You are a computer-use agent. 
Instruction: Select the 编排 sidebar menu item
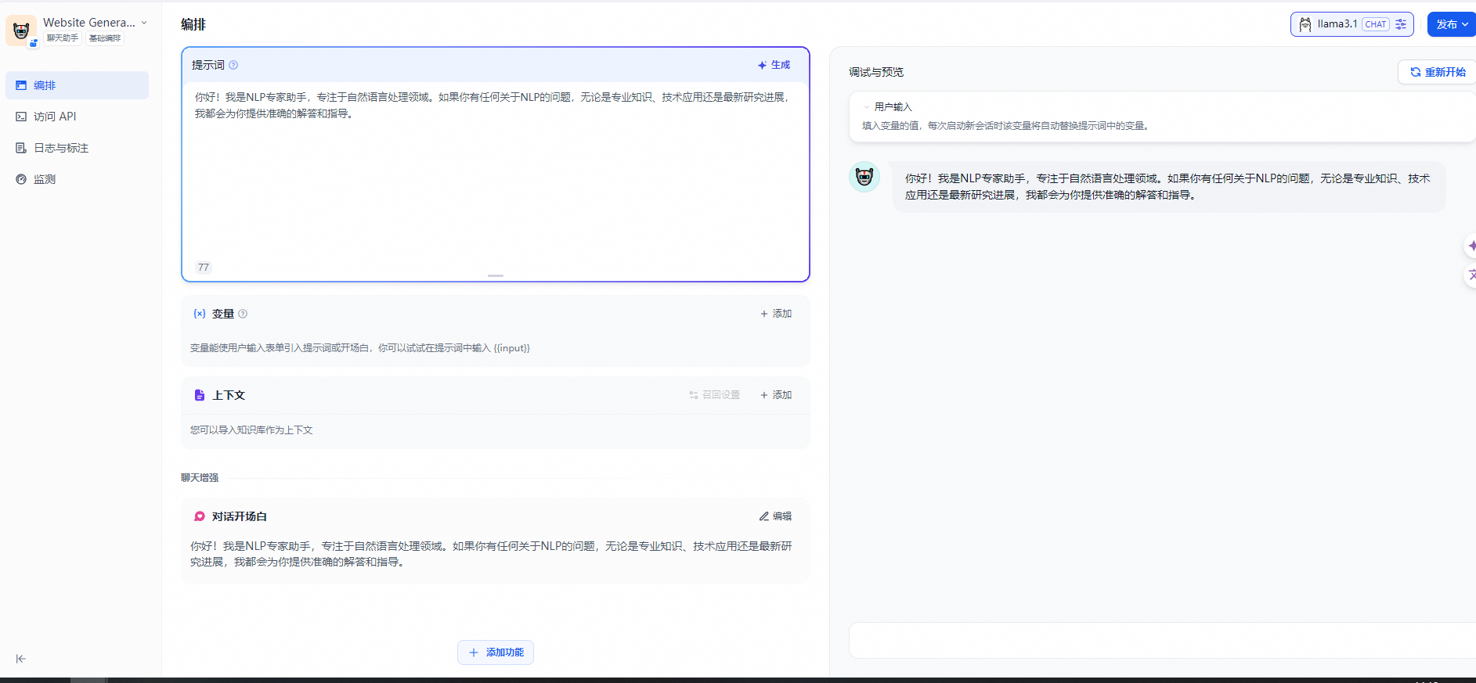(x=77, y=85)
